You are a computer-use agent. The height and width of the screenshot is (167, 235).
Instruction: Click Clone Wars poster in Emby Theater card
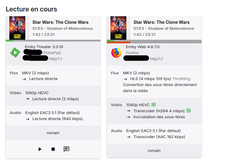point(17,28)
